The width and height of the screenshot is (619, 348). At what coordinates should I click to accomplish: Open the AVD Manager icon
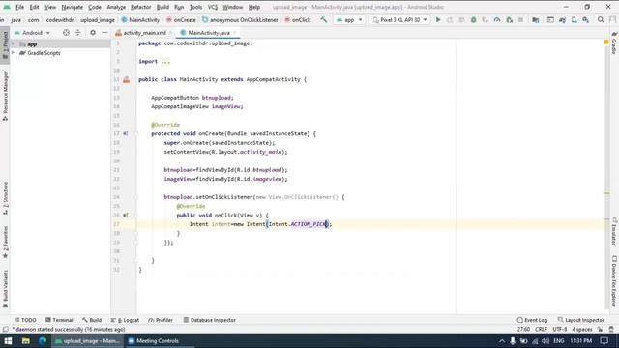click(x=574, y=19)
